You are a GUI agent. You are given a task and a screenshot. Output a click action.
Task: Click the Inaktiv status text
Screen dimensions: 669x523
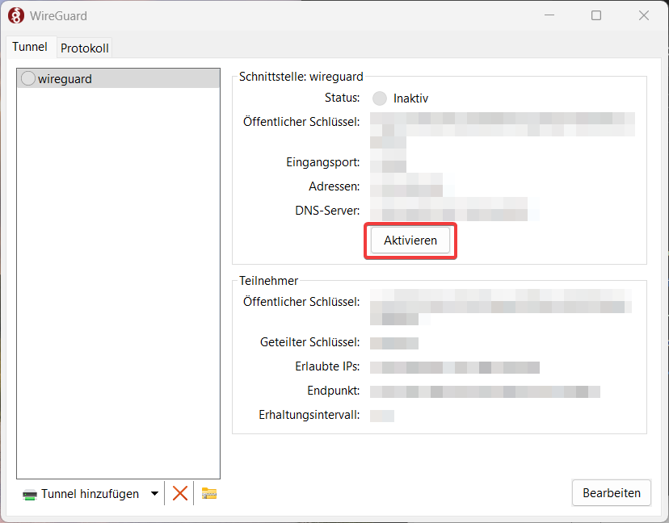410,98
